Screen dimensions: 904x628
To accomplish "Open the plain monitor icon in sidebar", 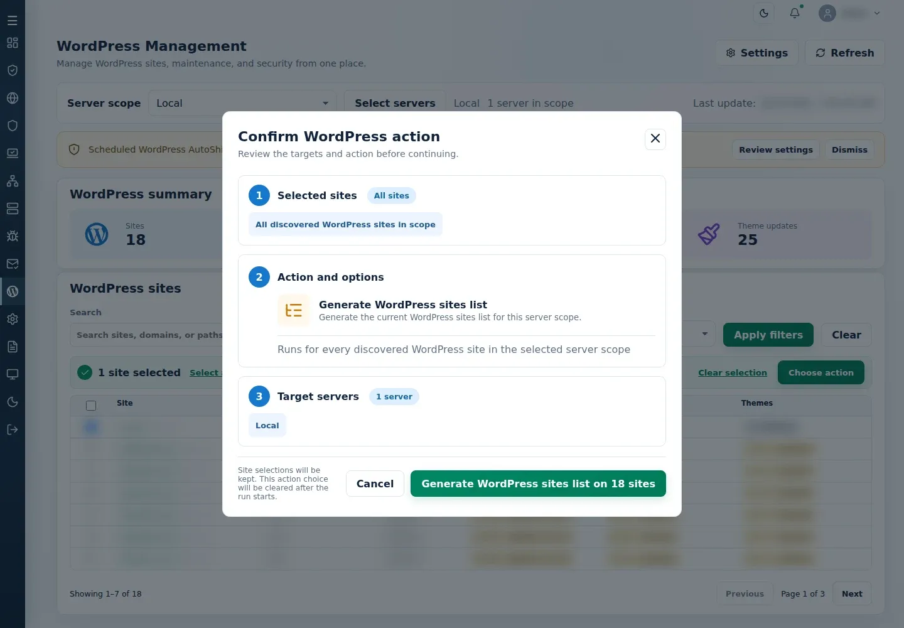I will click(13, 374).
